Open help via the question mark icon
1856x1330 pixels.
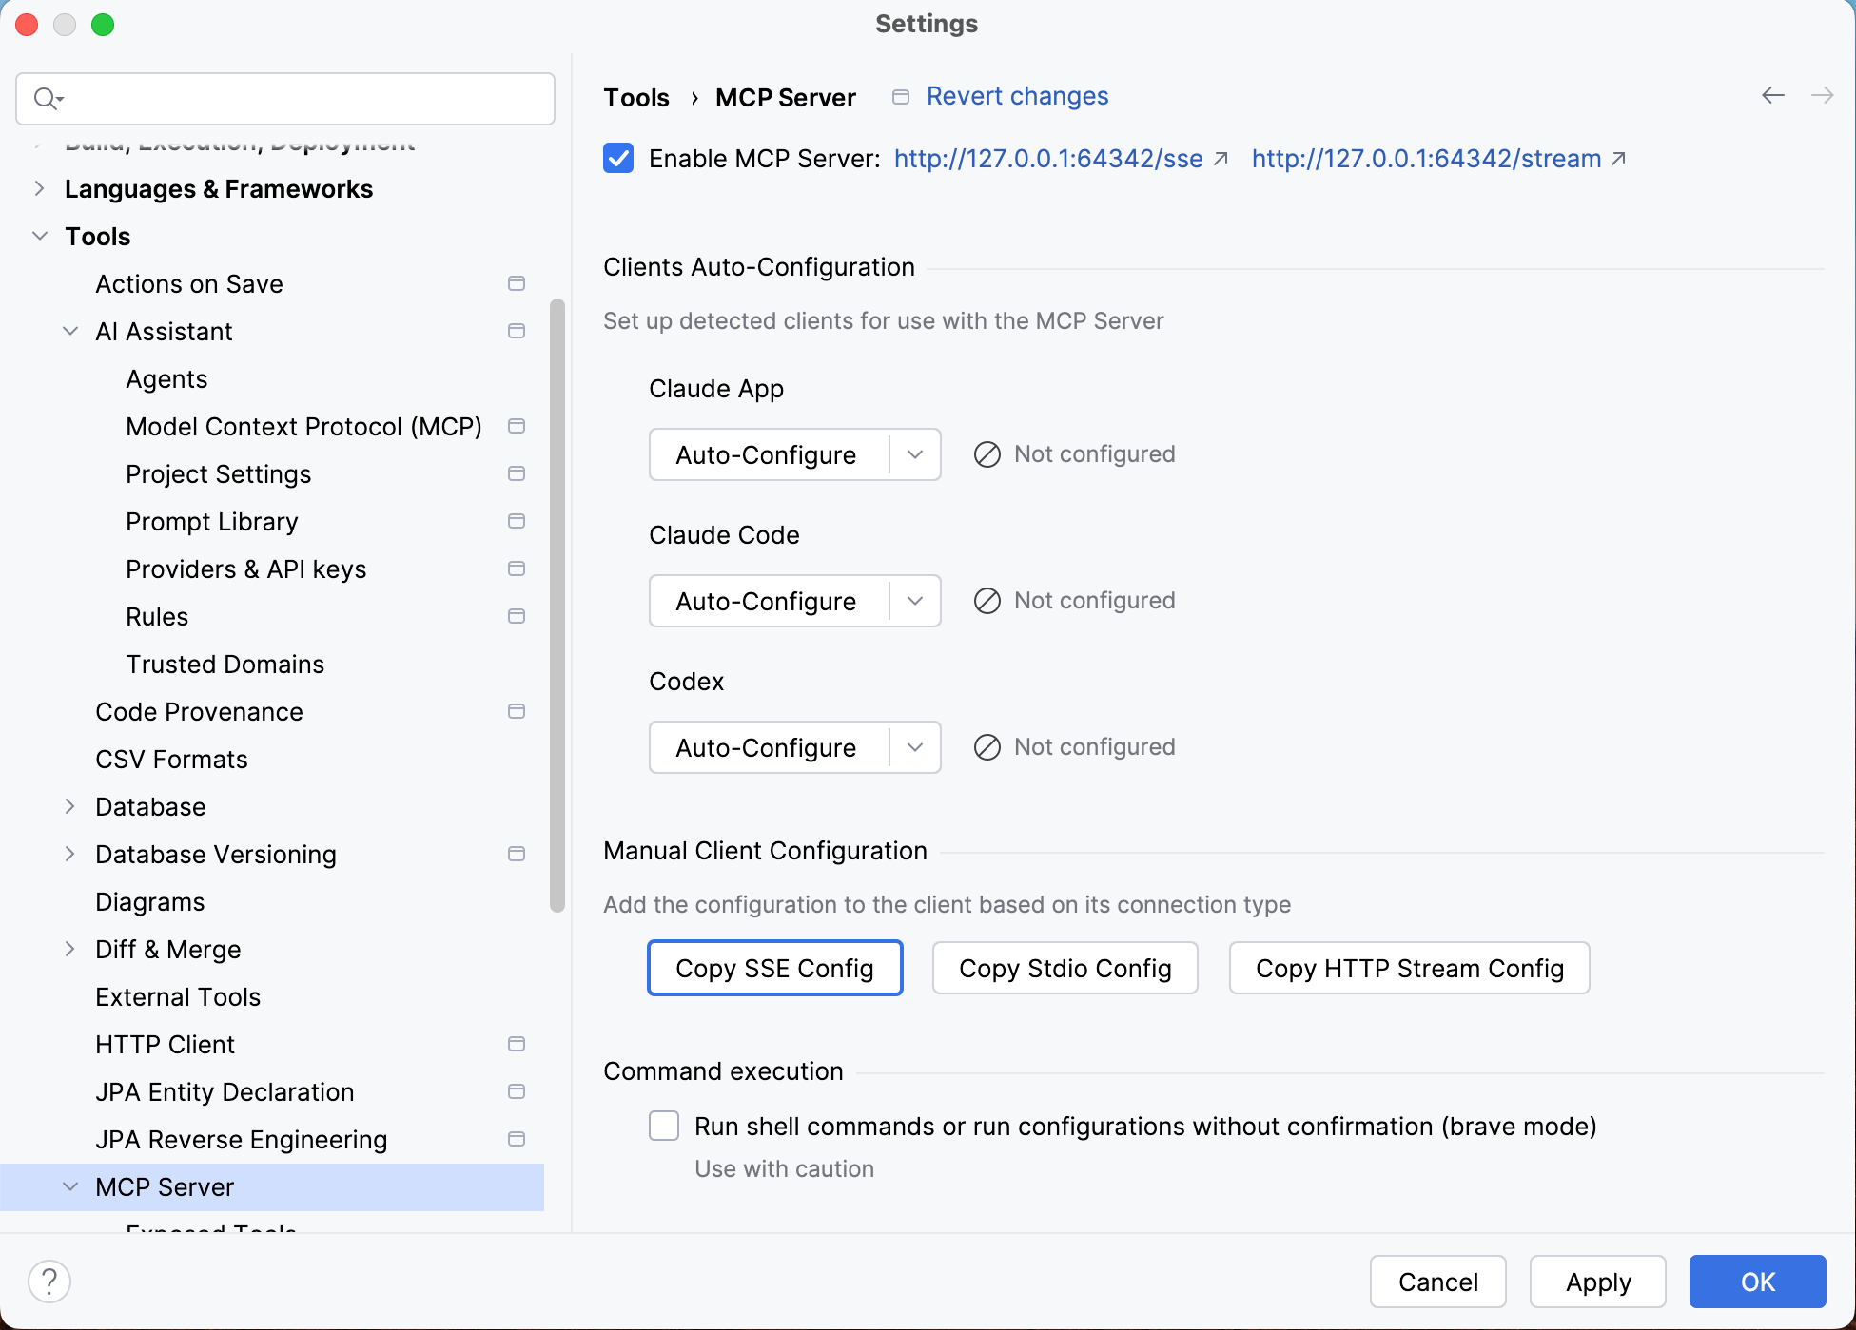tap(49, 1281)
